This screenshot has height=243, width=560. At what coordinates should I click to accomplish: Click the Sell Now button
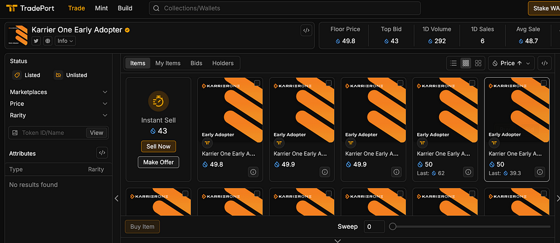coord(159,147)
